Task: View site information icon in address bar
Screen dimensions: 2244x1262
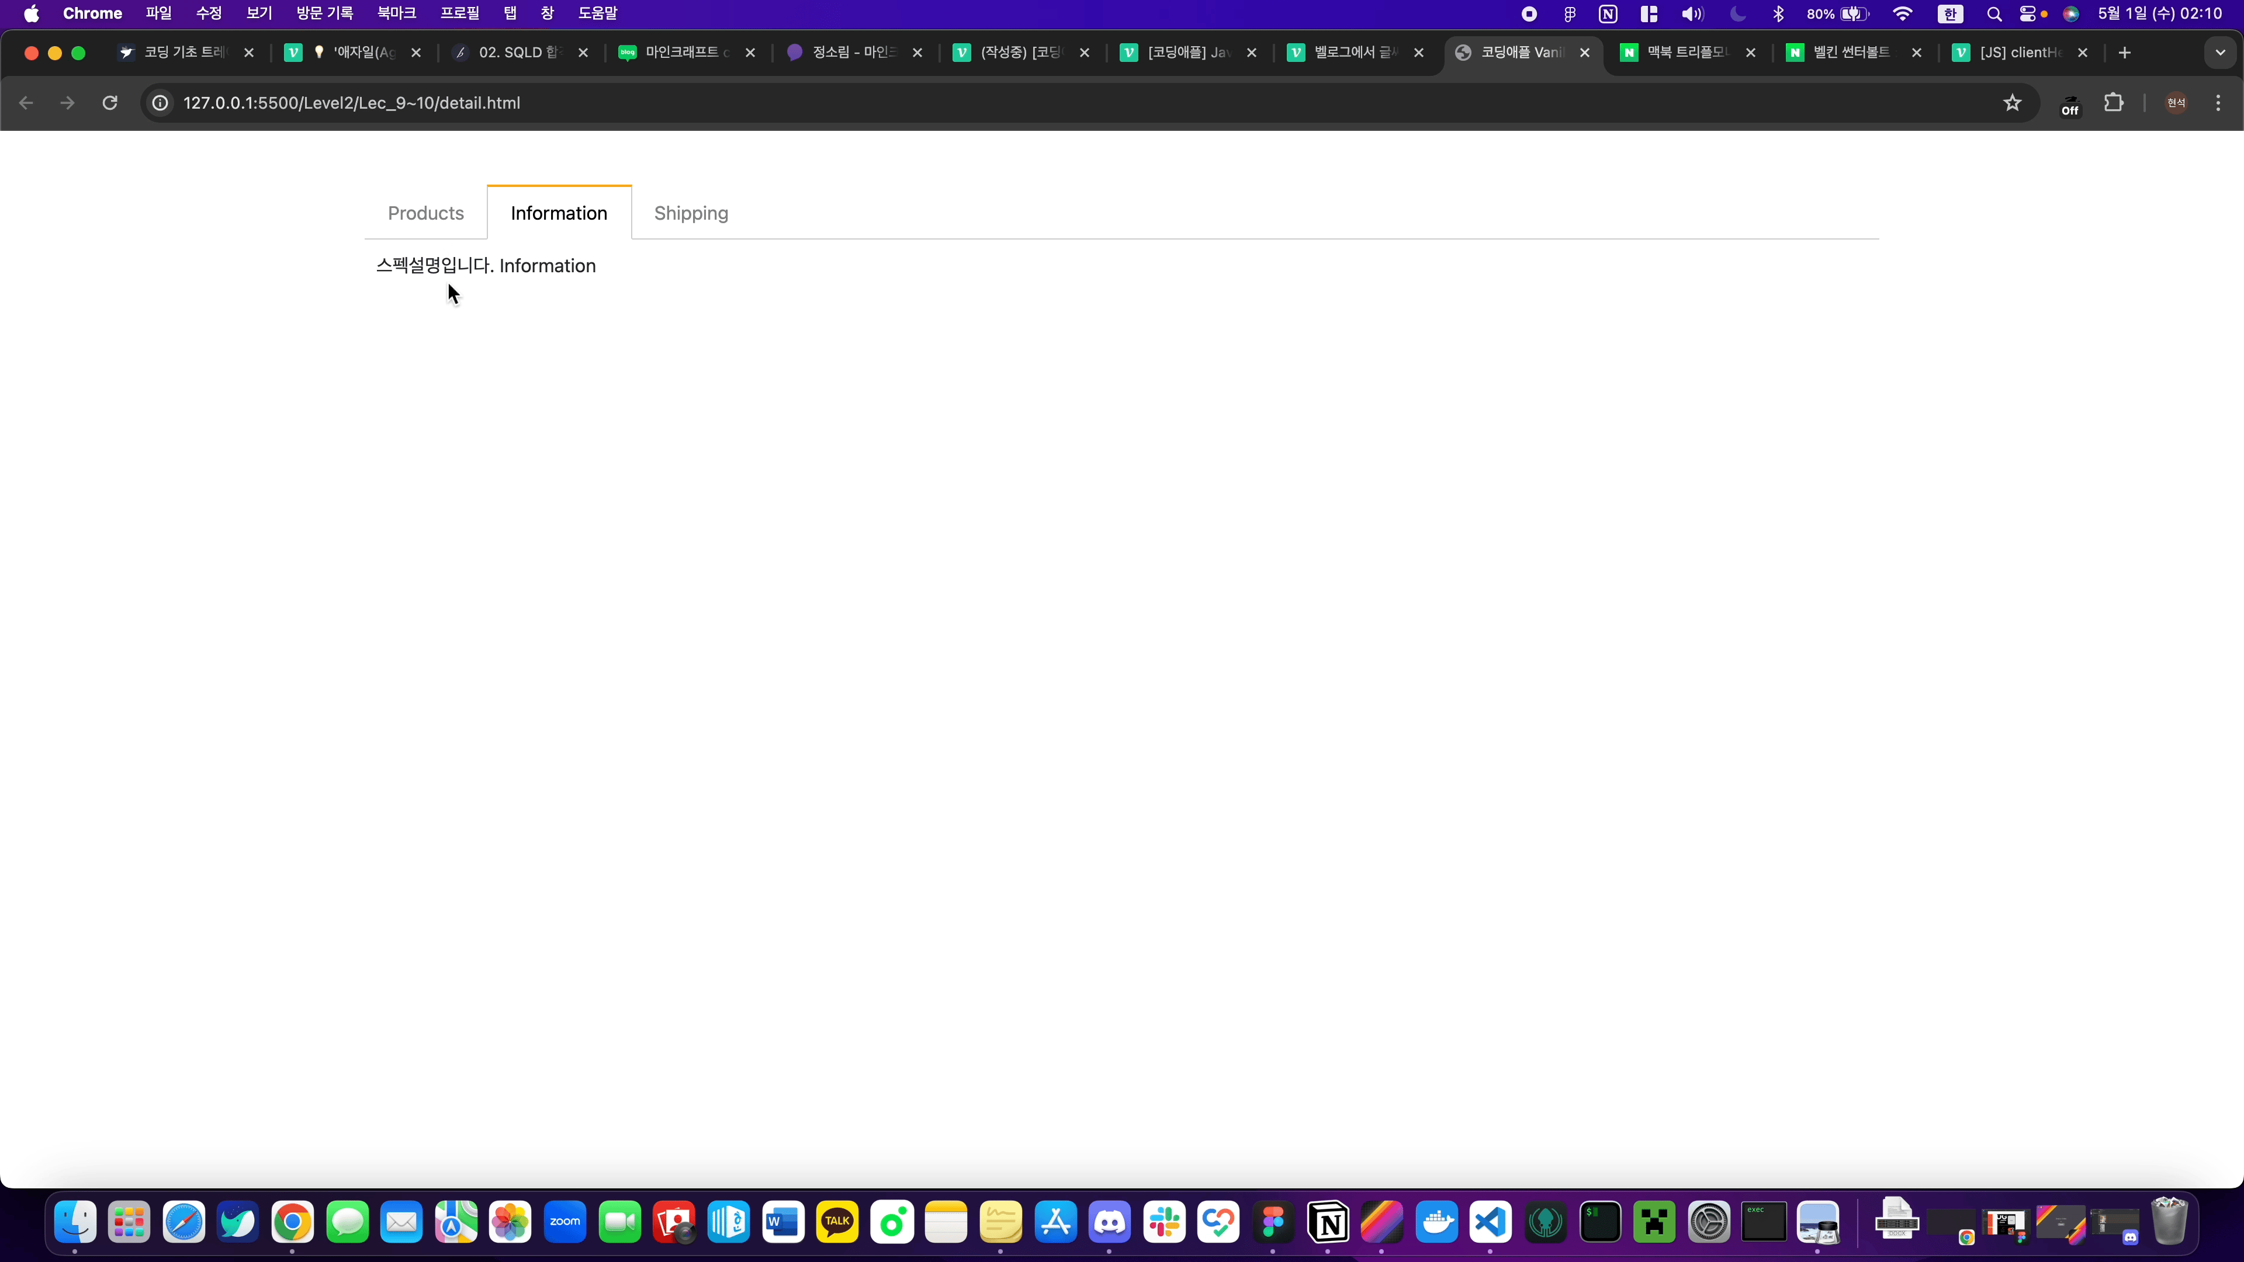Action: pos(160,103)
